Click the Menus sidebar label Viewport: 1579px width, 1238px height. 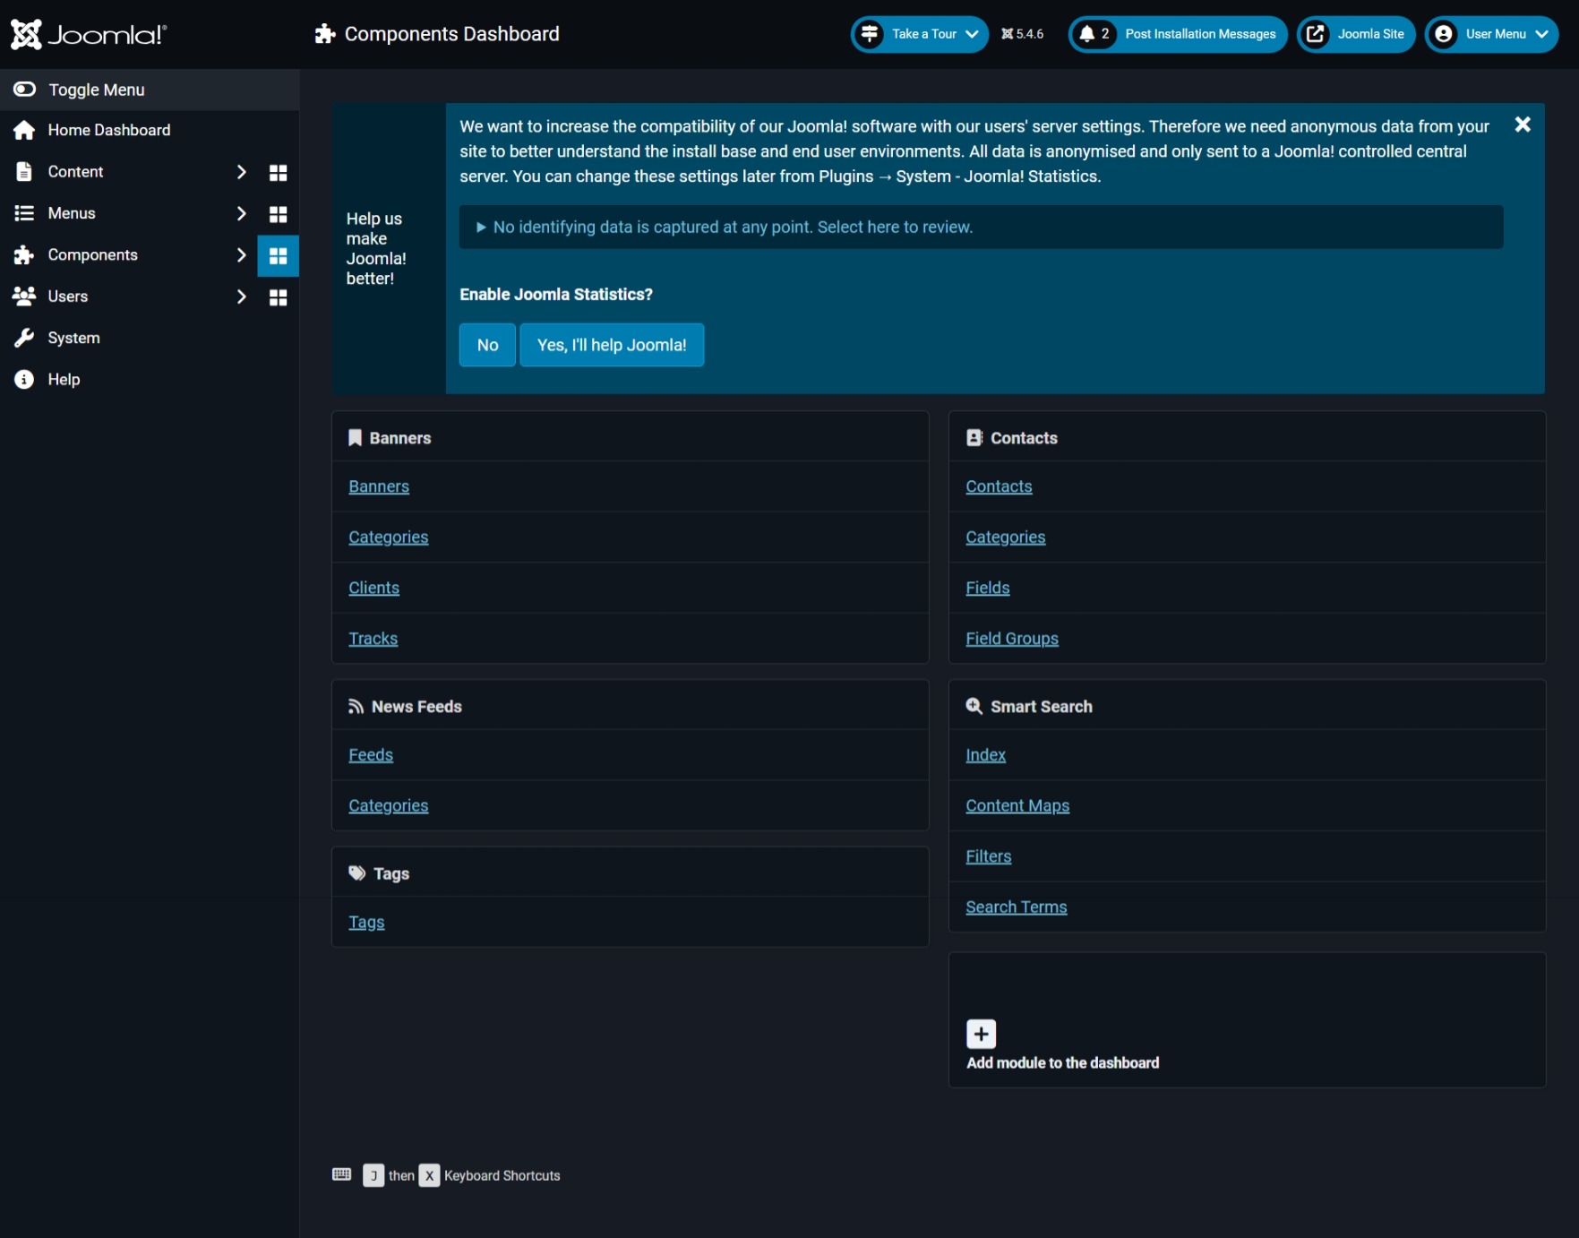click(72, 213)
